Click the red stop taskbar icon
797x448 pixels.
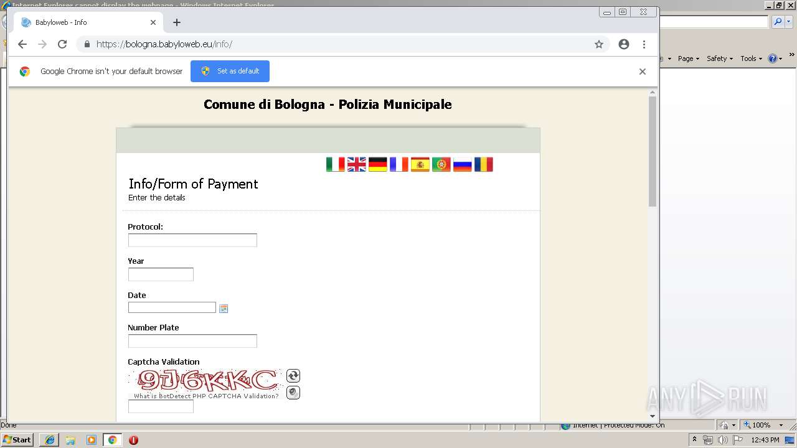[x=133, y=440]
